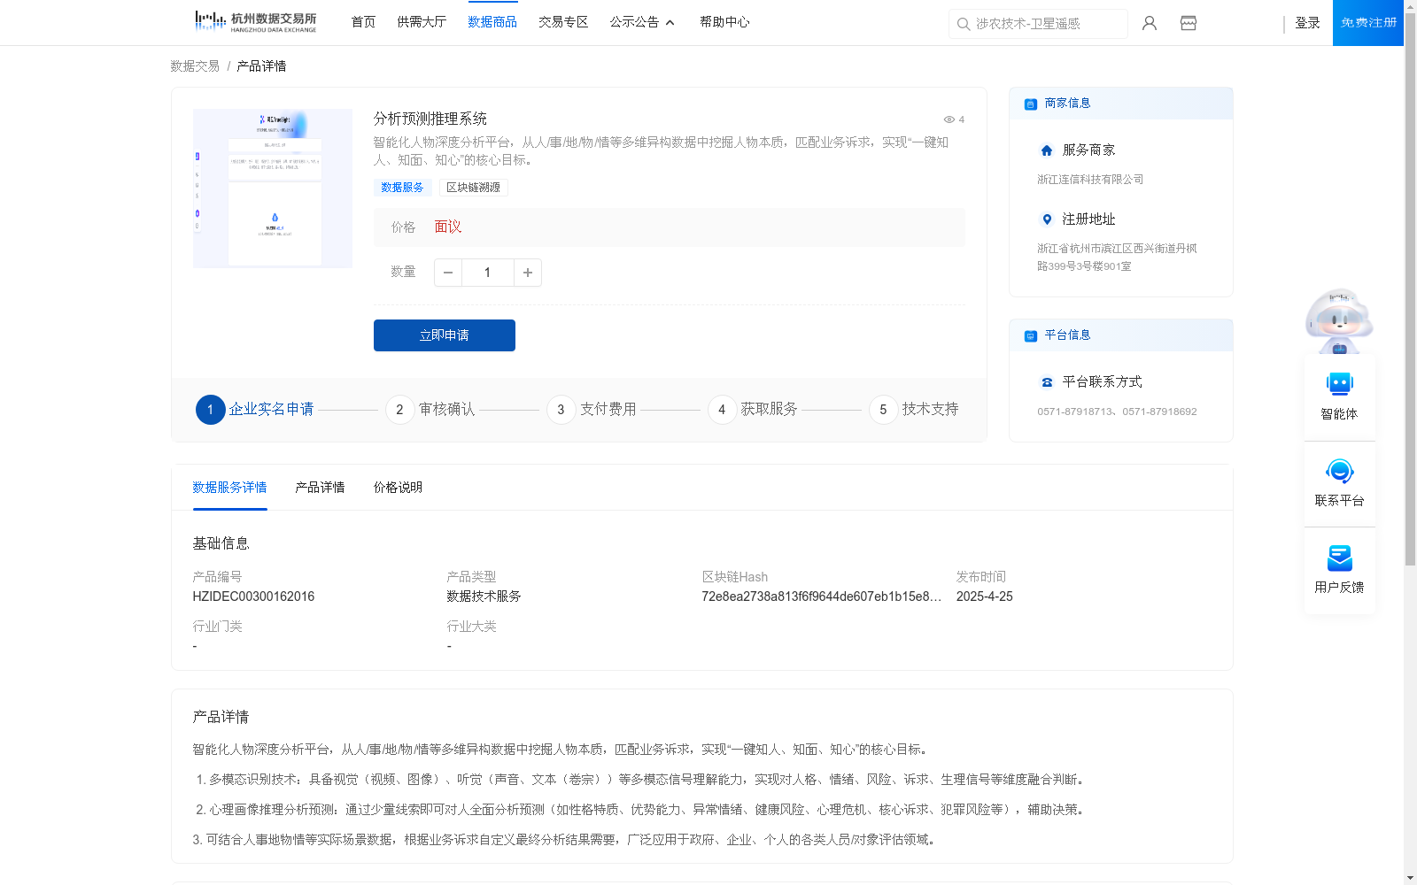The image size is (1417, 885).
Task: Increase quantity with plus button
Action: [528, 273]
